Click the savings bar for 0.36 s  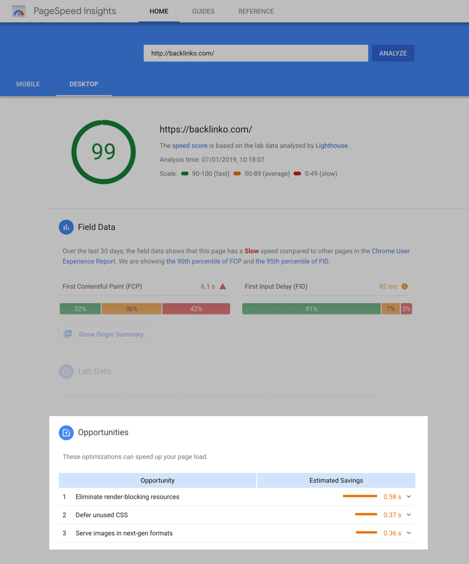coord(366,533)
